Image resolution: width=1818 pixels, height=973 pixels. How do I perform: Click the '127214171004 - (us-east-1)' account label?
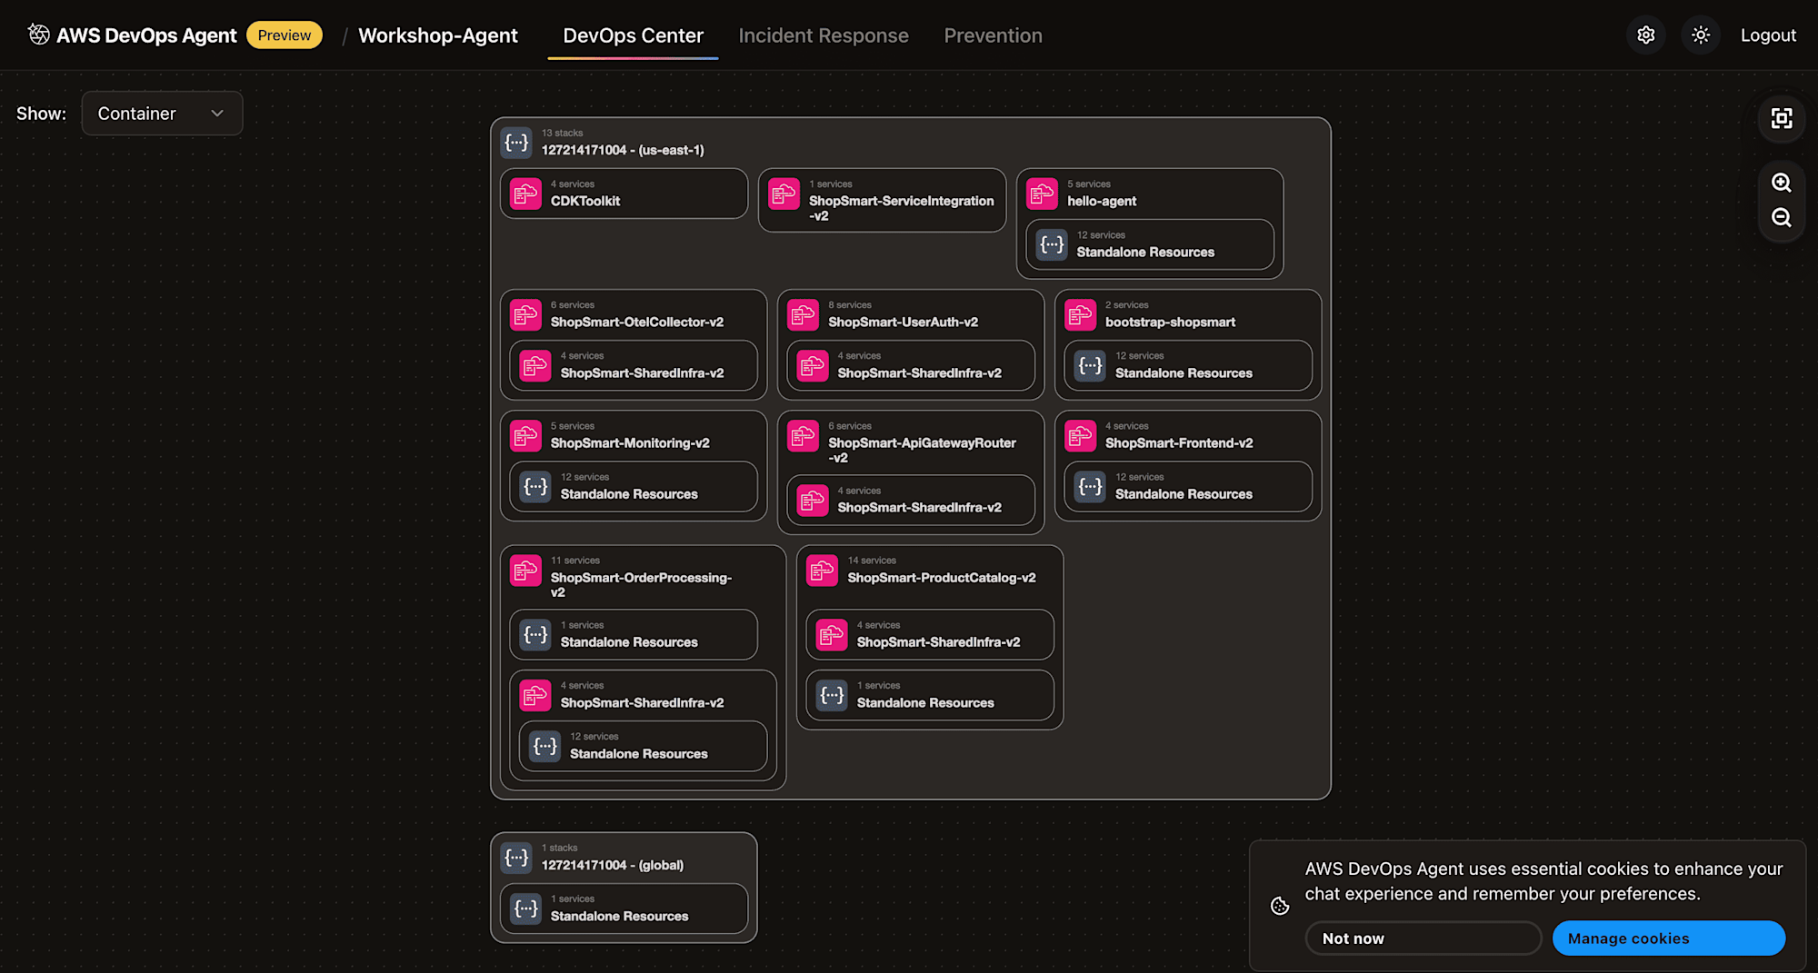pos(623,150)
